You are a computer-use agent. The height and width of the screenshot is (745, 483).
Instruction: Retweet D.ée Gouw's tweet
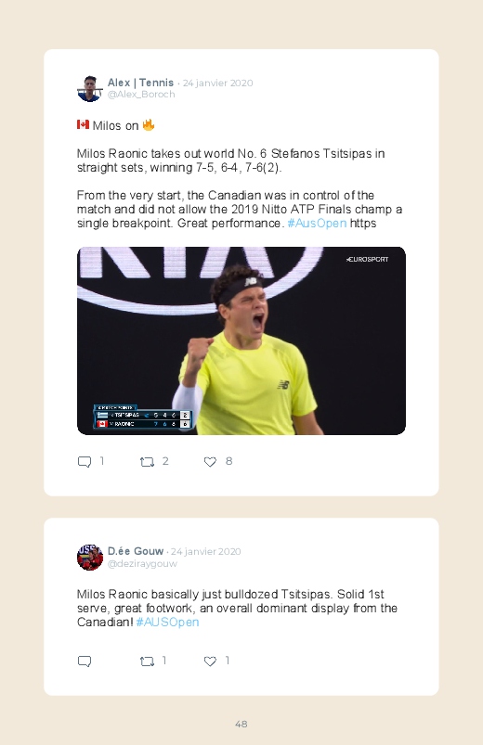tap(147, 662)
